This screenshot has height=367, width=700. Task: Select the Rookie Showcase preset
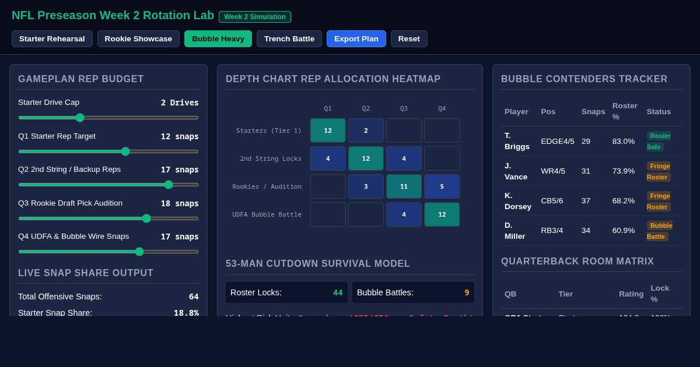[x=138, y=39]
